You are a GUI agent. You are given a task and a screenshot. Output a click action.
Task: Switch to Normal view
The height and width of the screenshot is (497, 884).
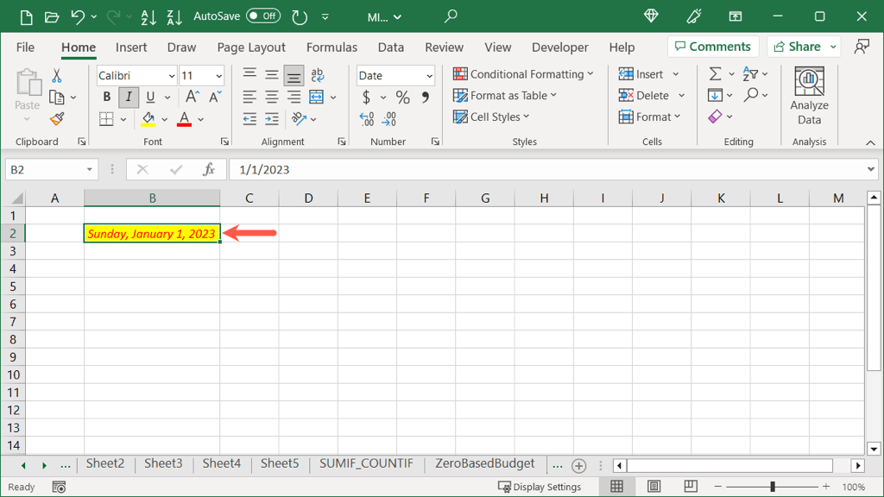click(x=616, y=487)
